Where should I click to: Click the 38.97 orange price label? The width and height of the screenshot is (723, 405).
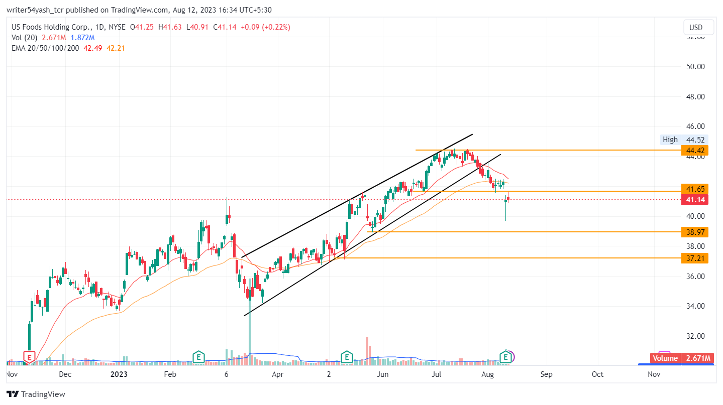click(695, 232)
